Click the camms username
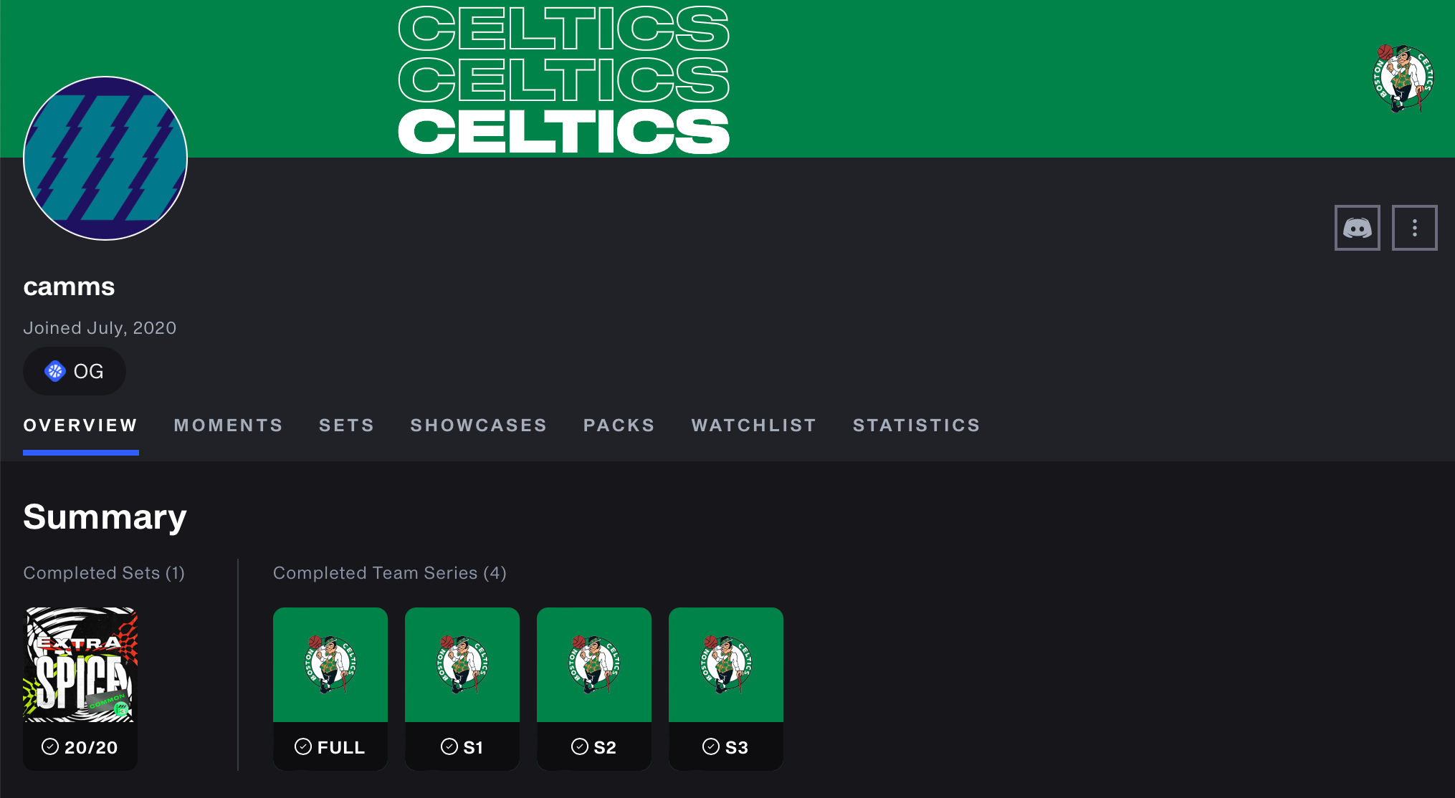 (69, 287)
